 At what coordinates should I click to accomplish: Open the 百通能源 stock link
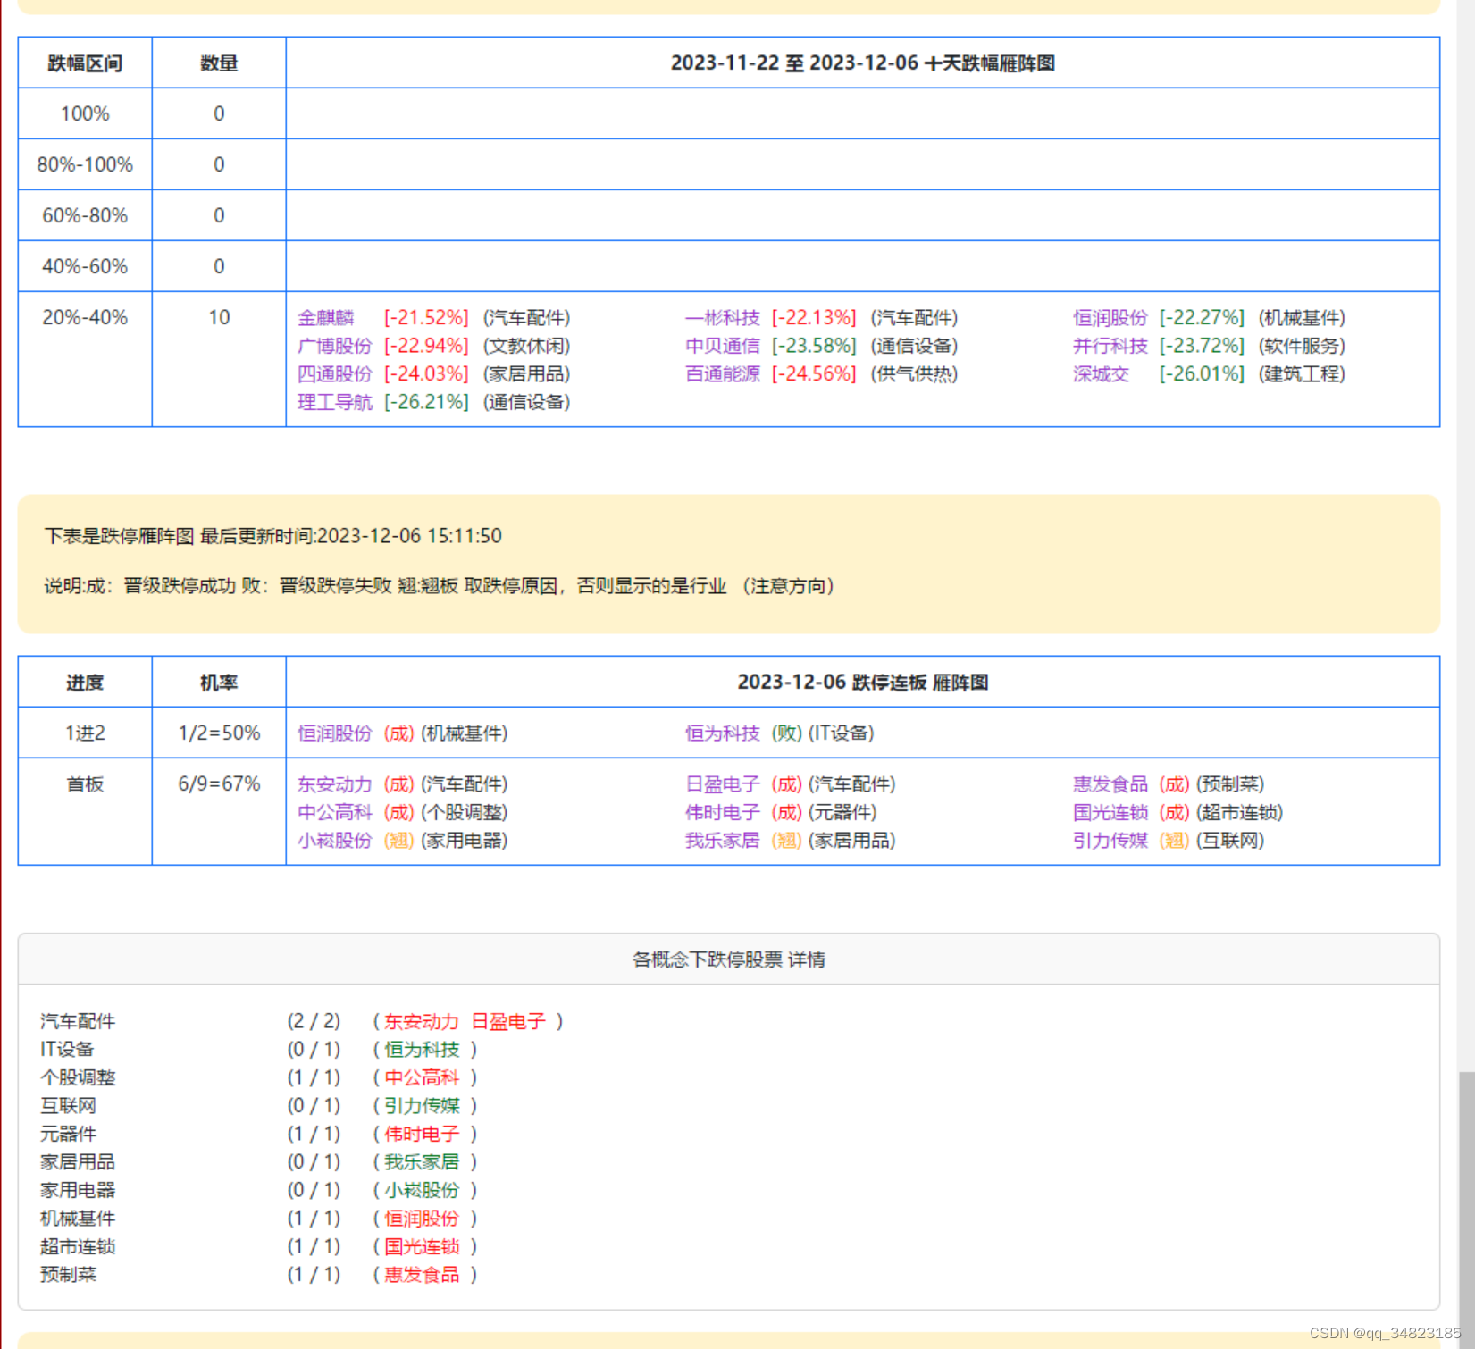[722, 374]
